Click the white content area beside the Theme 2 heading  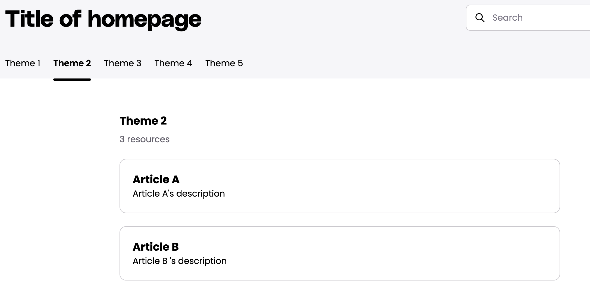(353, 121)
